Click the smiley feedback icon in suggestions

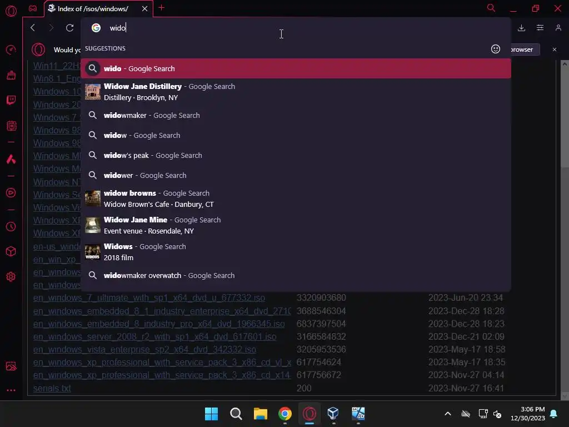pyautogui.click(x=495, y=49)
